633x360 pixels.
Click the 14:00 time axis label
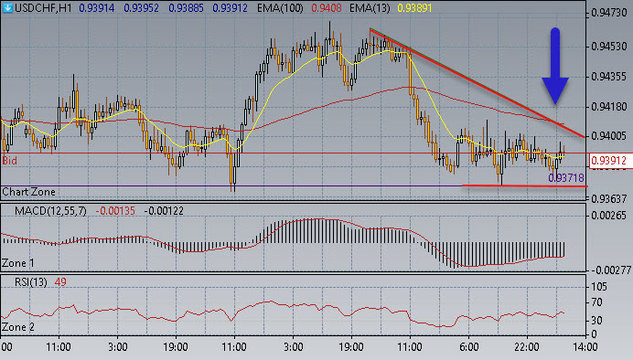tap(585, 346)
